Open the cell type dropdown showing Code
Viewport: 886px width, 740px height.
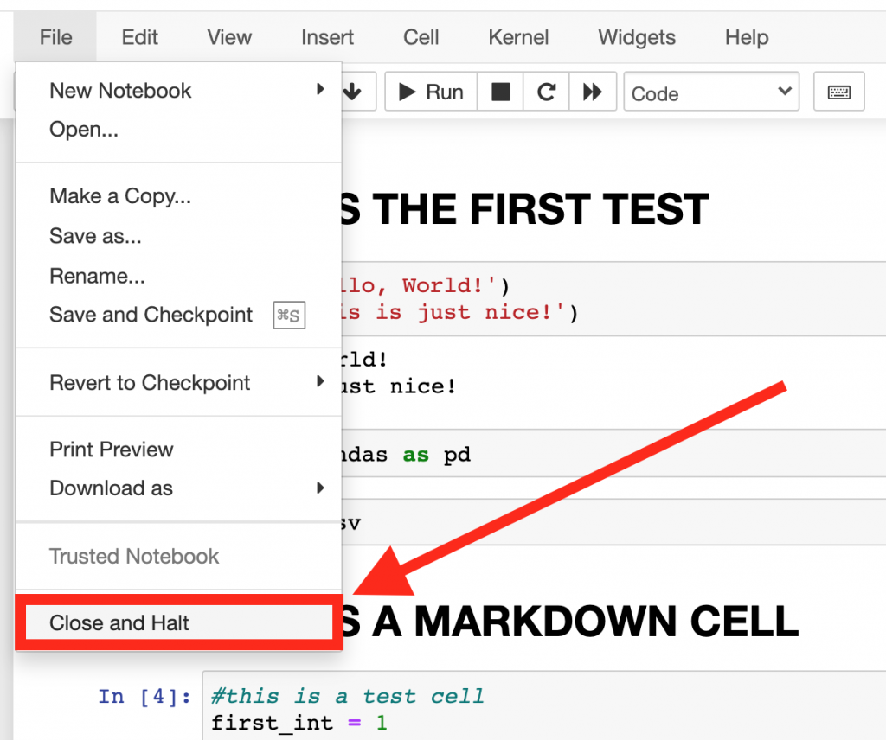(x=711, y=91)
